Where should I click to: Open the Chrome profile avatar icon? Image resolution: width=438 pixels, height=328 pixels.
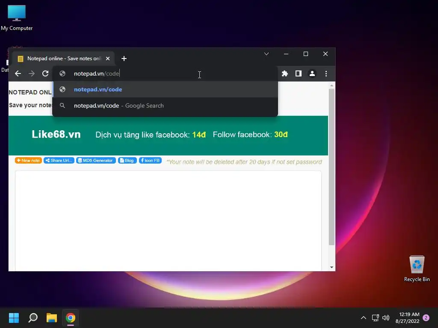point(312,73)
